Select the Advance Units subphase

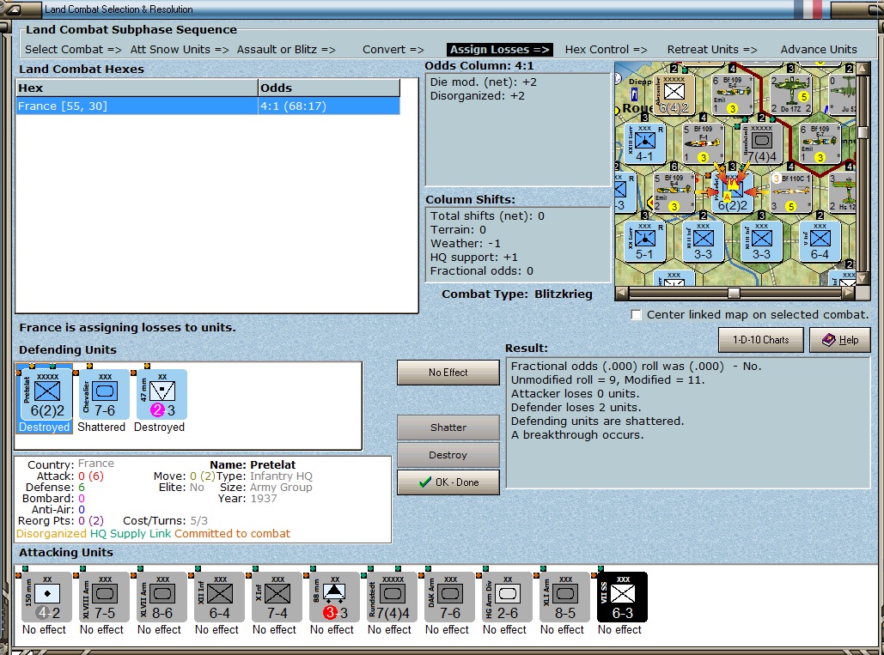tap(819, 50)
